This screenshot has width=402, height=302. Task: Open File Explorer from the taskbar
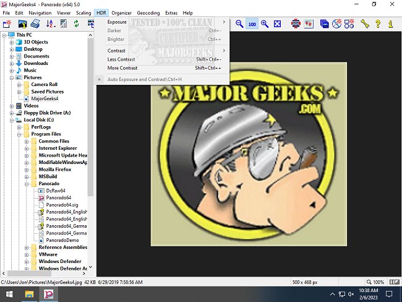[29, 294]
